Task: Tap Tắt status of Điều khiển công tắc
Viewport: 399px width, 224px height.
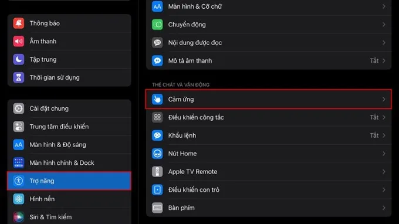Action: click(374, 117)
